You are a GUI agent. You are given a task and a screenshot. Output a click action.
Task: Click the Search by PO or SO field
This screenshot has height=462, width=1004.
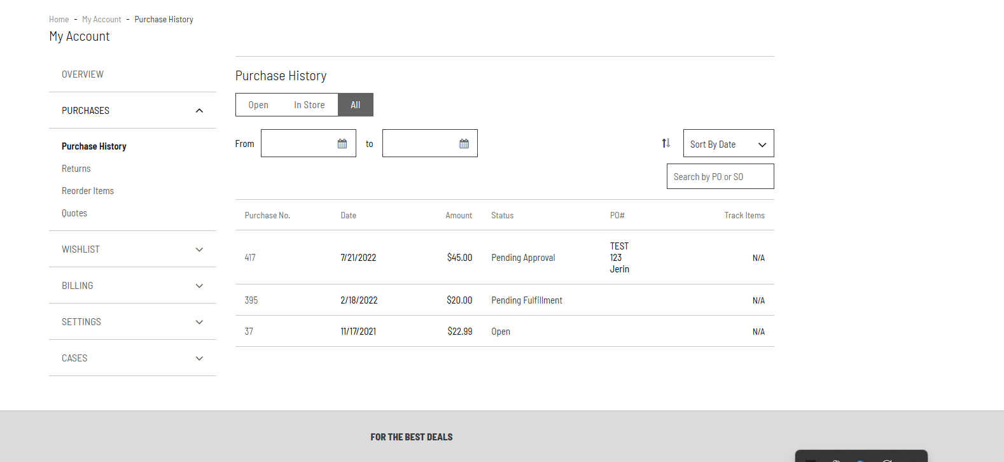coord(720,177)
